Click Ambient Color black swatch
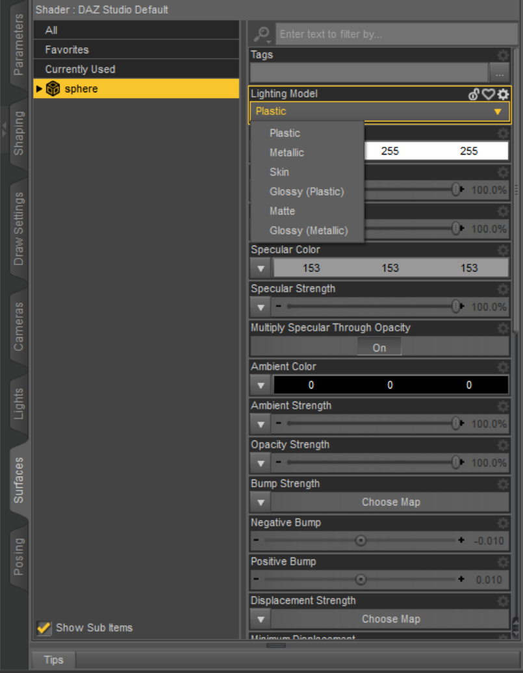Viewport: 523px width, 673px height. pyautogui.click(x=390, y=385)
